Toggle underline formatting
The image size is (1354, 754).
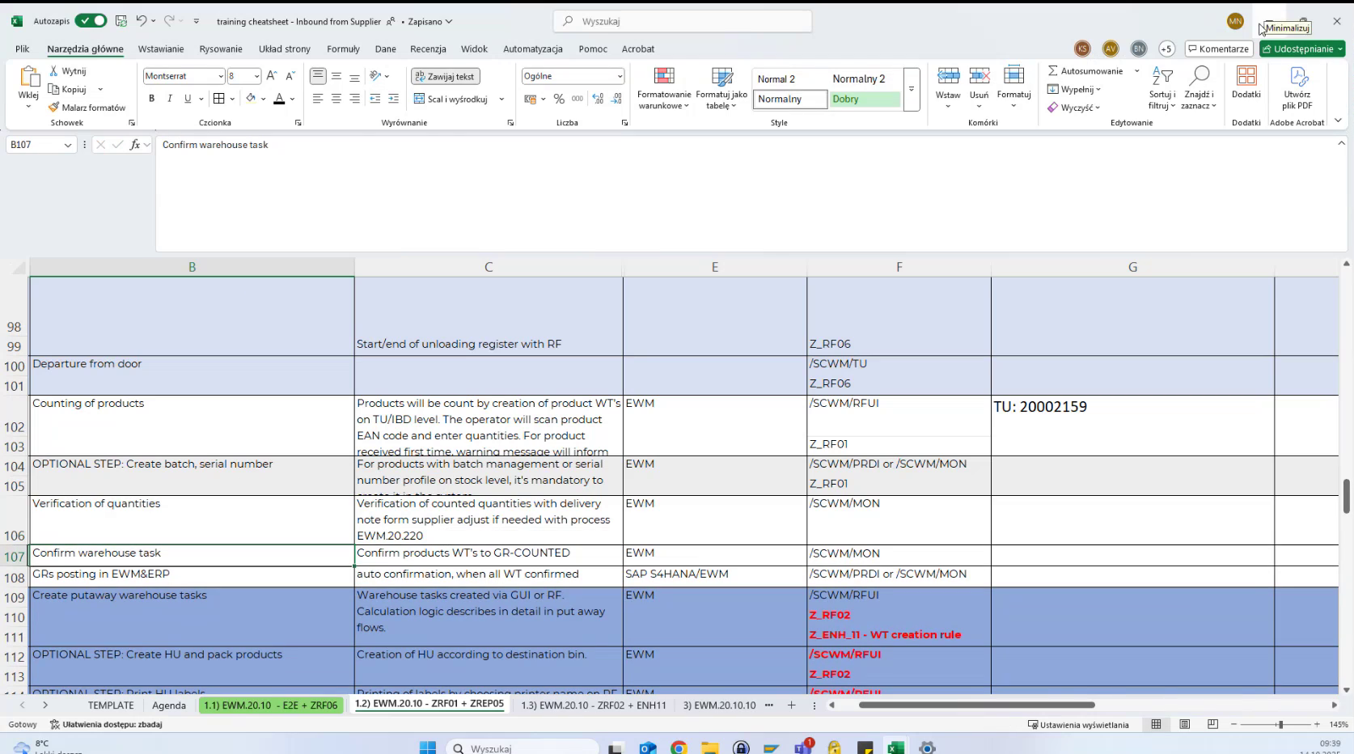click(x=186, y=99)
